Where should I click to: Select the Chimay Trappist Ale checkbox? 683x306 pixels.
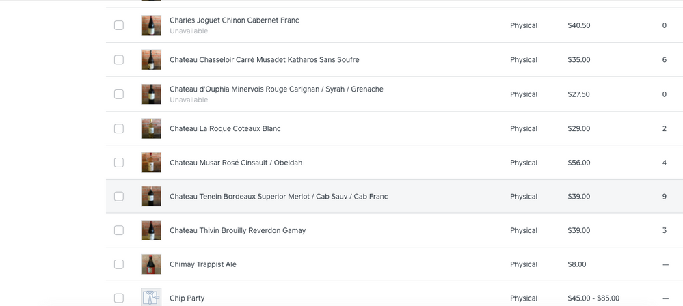[x=119, y=264]
